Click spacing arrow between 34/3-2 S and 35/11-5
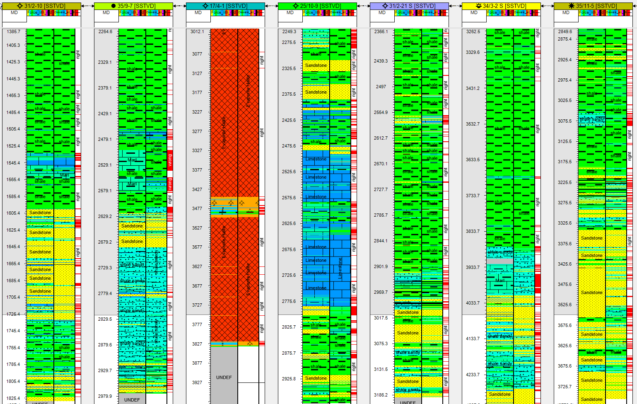637x404 pixels. click(x=547, y=6)
